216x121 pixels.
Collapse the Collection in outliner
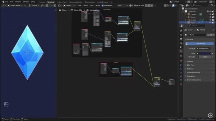coord(183,11)
